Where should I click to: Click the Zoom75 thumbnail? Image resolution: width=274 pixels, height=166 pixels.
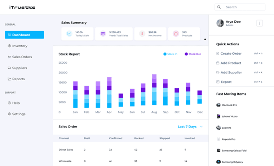(218, 127)
